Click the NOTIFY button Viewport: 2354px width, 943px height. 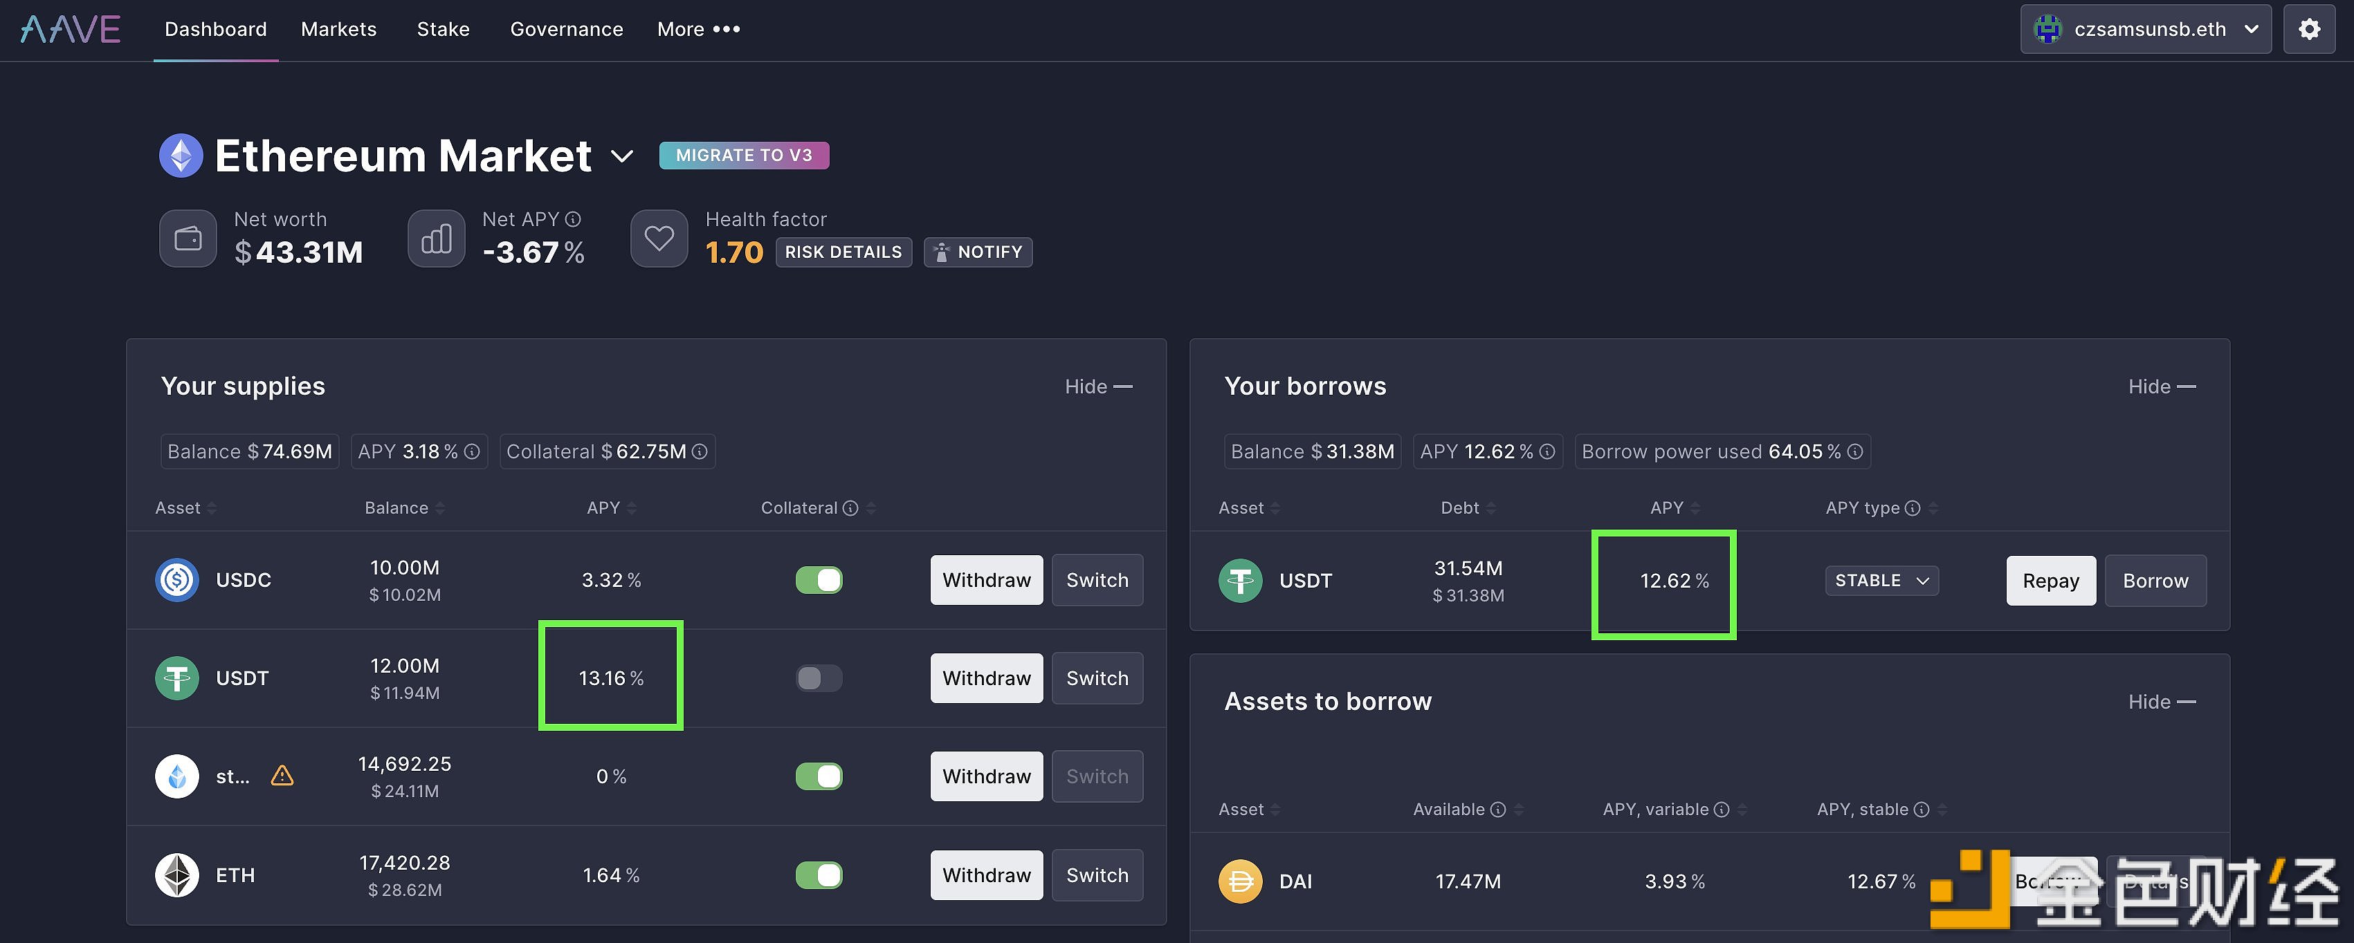pos(978,252)
